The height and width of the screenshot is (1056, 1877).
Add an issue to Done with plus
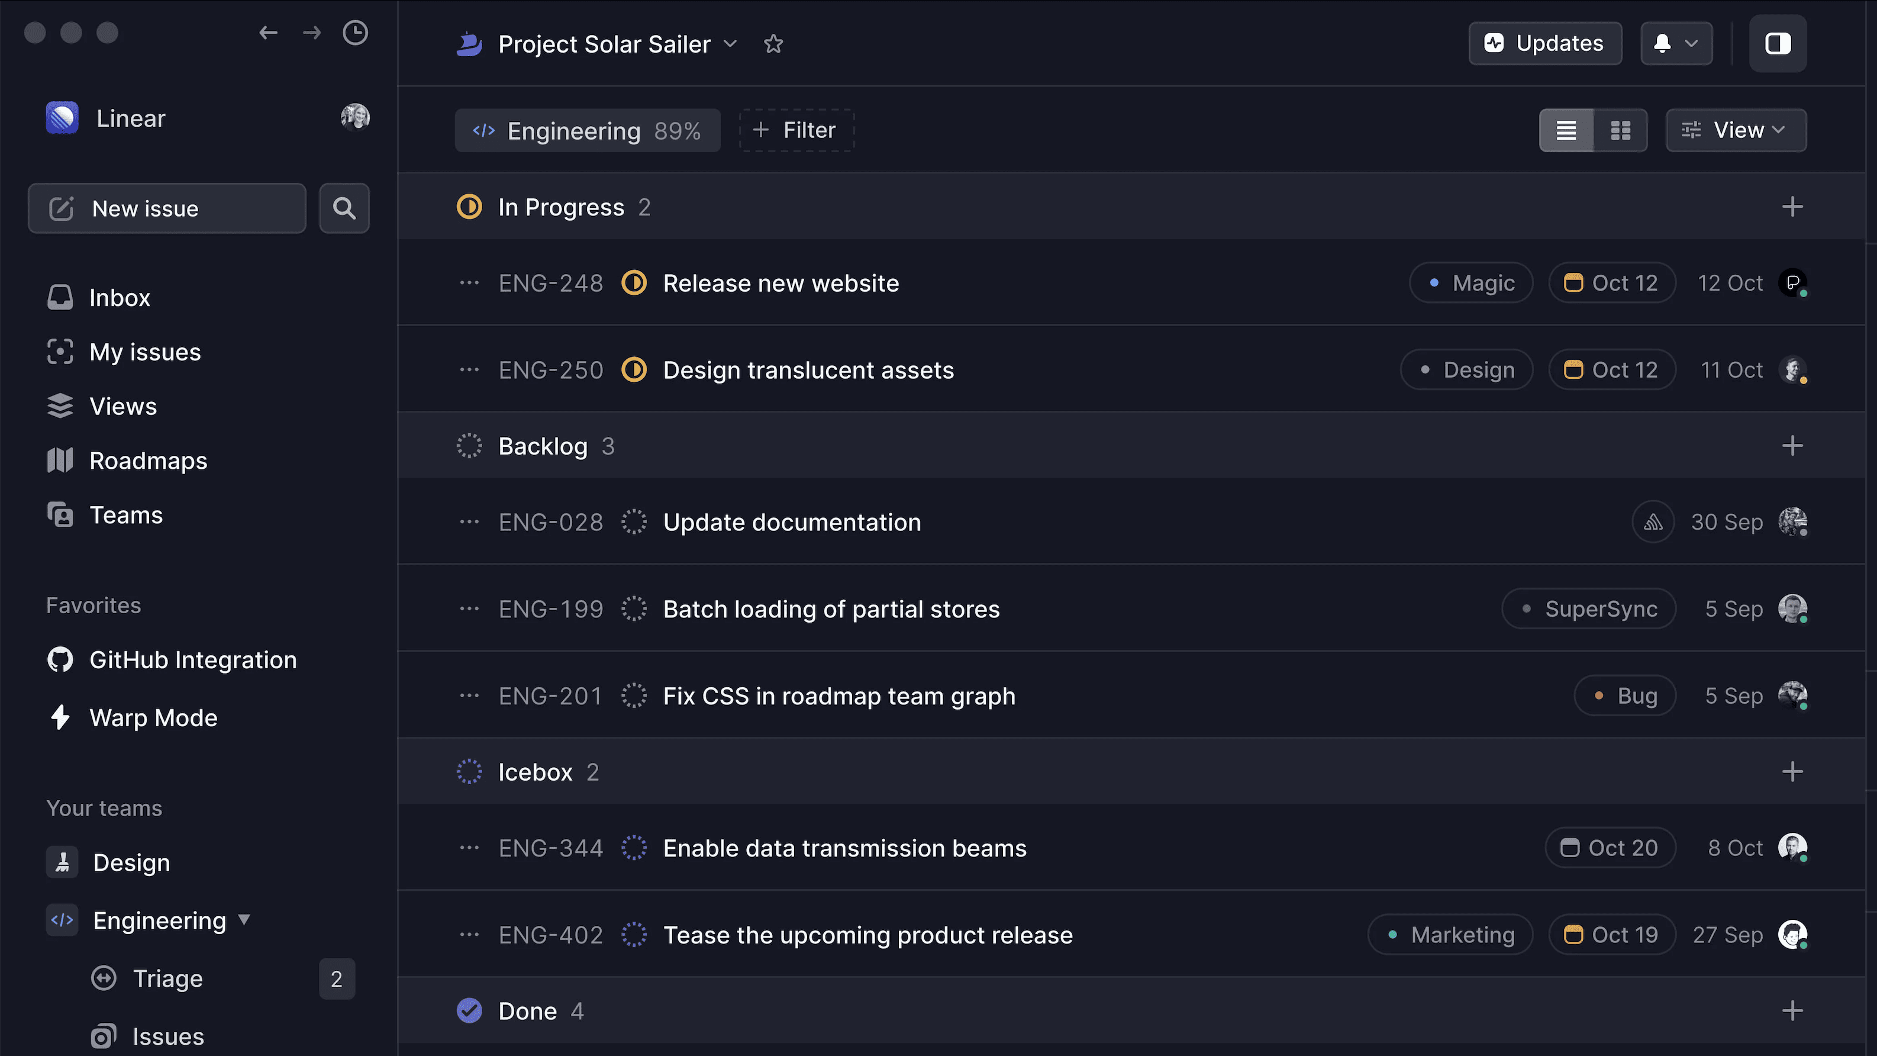click(1792, 1011)
